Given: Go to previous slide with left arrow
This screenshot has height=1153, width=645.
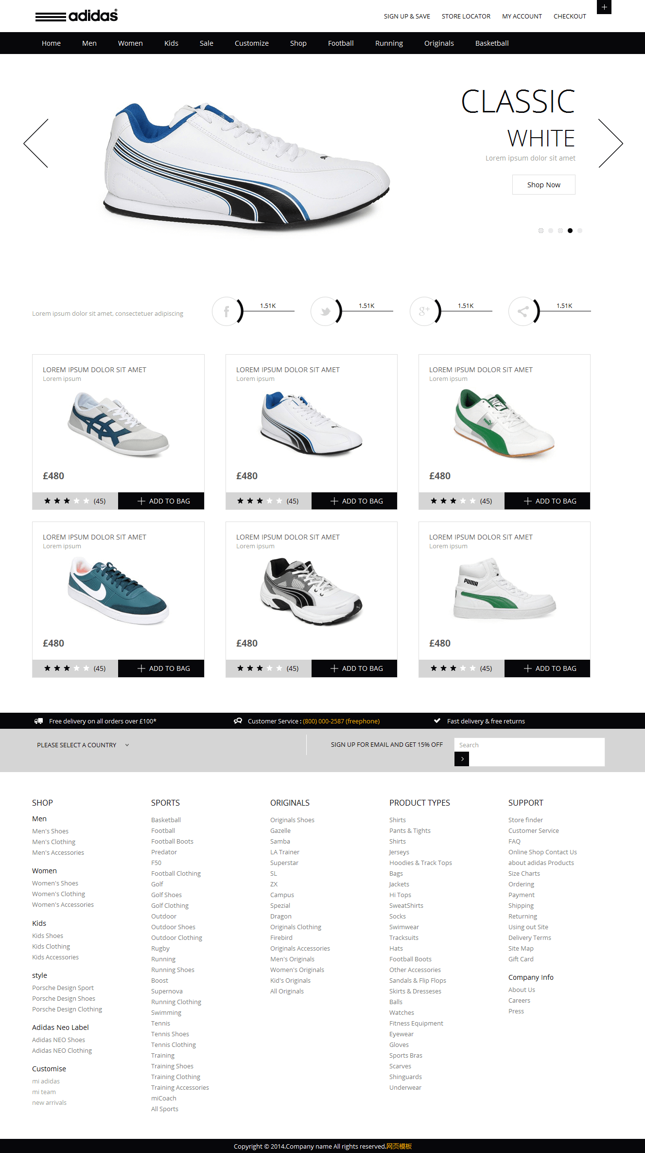Looking at the screenshot, I should click(x=36, y=143).
